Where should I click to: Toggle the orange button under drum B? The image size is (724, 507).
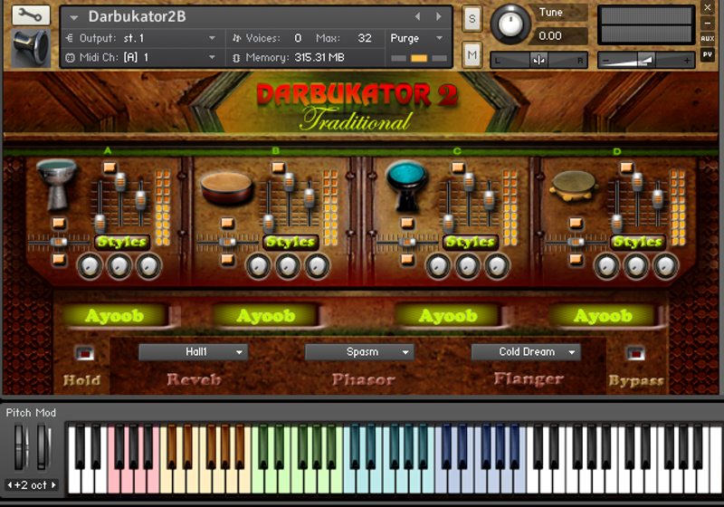pos(227,224)
